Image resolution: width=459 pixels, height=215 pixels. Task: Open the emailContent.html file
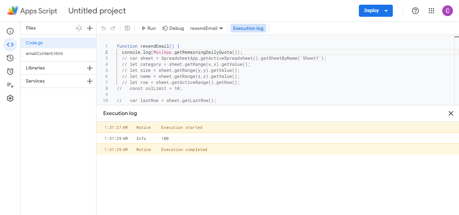click(44, 54)
